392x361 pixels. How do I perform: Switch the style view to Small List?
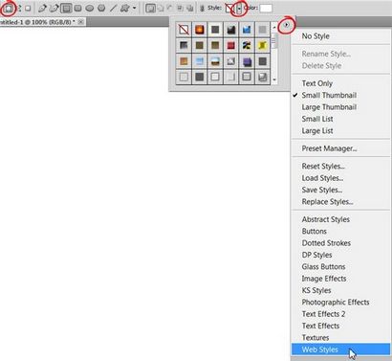[x=317, y=119]
